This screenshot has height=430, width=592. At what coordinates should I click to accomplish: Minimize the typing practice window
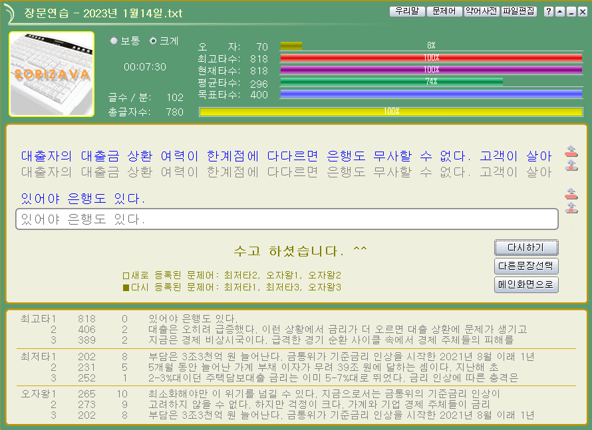pos(570,11)
